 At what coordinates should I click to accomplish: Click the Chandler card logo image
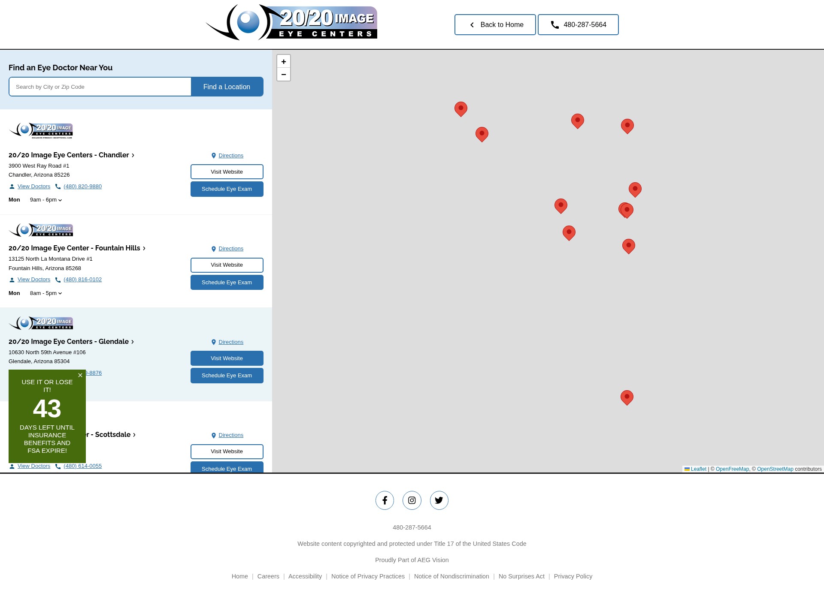(41, 130)
